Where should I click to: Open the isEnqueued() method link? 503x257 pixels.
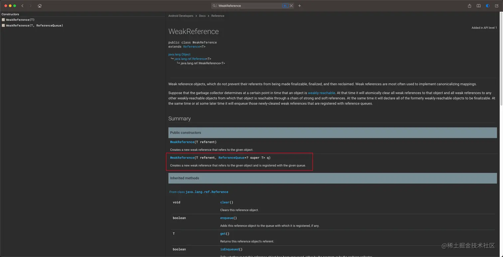pyautogui.click(x=230, y=249)
